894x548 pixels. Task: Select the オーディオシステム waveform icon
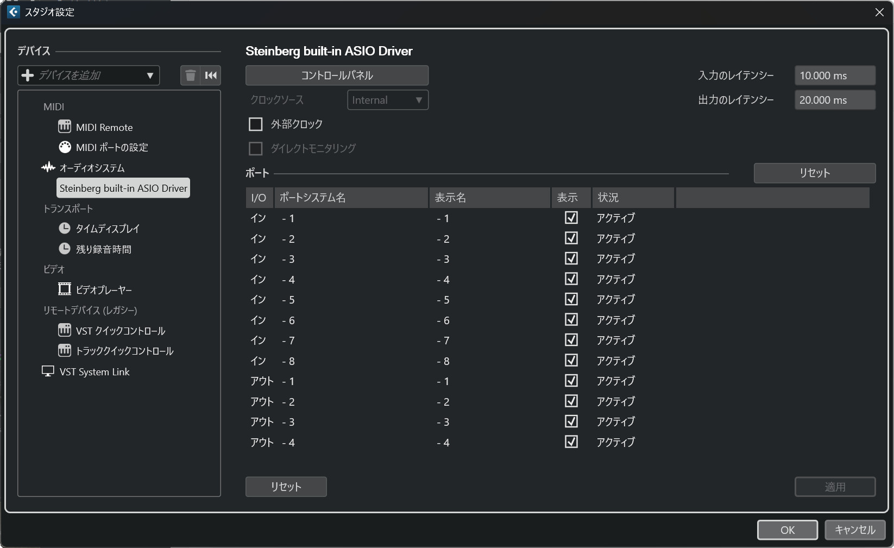(x=48, y=167)
